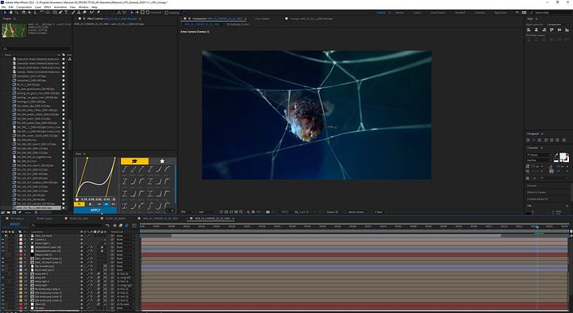Screen dimensions: 573x313
Task: Open the Flow library presets tab
Action: point(134,161)
